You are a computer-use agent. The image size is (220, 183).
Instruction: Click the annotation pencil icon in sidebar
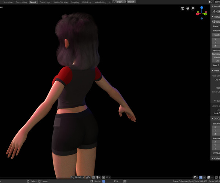214,11
